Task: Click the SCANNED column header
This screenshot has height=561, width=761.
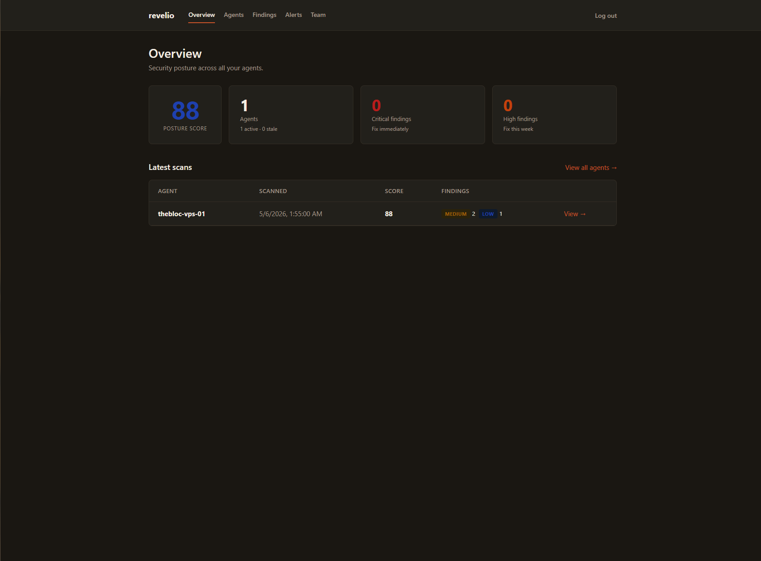Action: tap(273, 191)
